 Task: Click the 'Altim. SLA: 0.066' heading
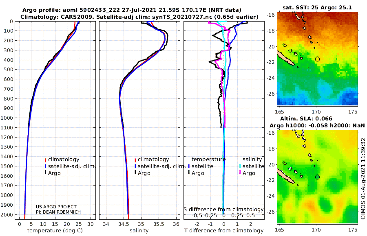click(306, 119)
